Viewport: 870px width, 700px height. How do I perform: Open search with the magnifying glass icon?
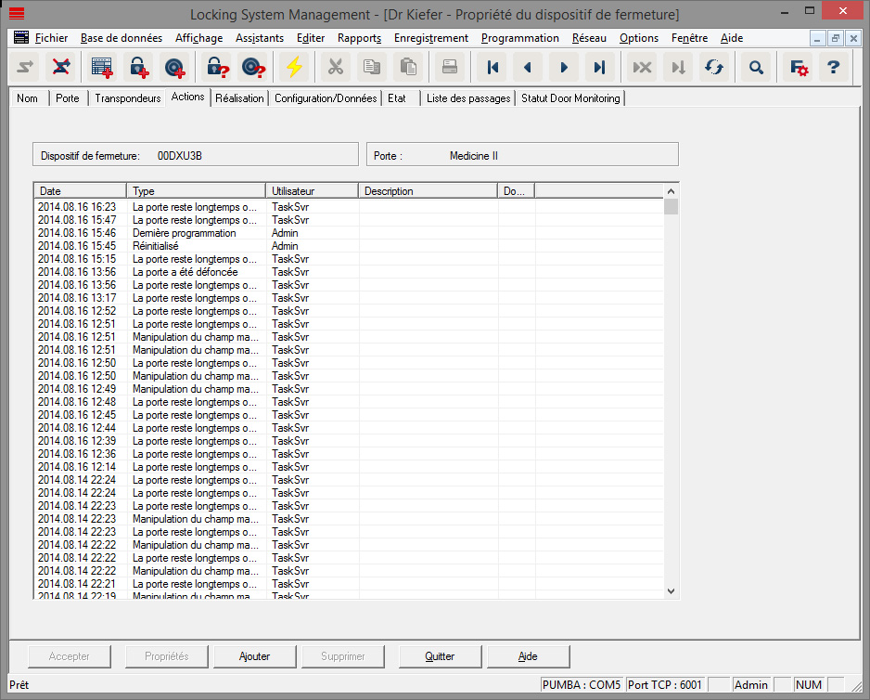pos(756,68)
